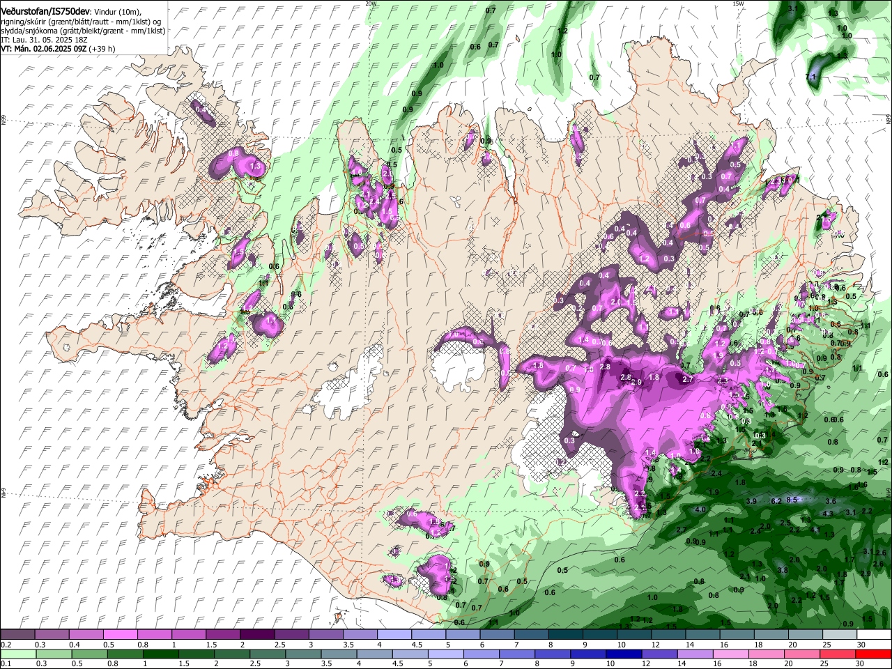Pick rain-scale swatch between 1.5 and 2

(197, 654)
